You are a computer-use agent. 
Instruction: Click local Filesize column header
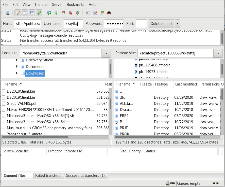click(x=104, y=84)
